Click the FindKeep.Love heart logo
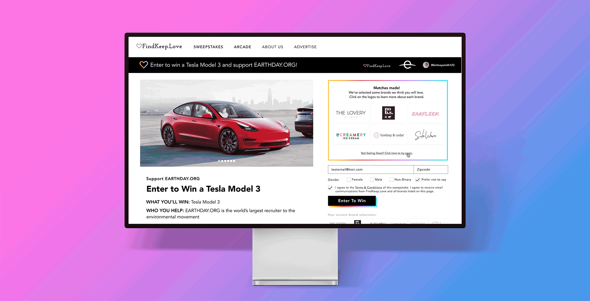 (159, 46)
